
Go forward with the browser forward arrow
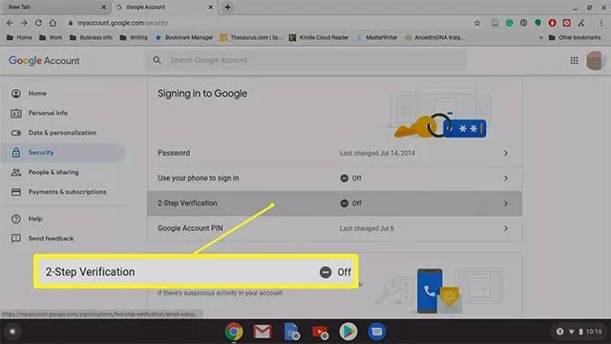[x=24, y=23]
